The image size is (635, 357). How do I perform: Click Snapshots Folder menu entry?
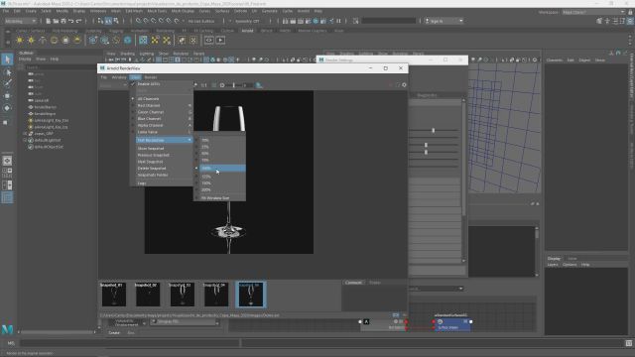pos(153,175)
